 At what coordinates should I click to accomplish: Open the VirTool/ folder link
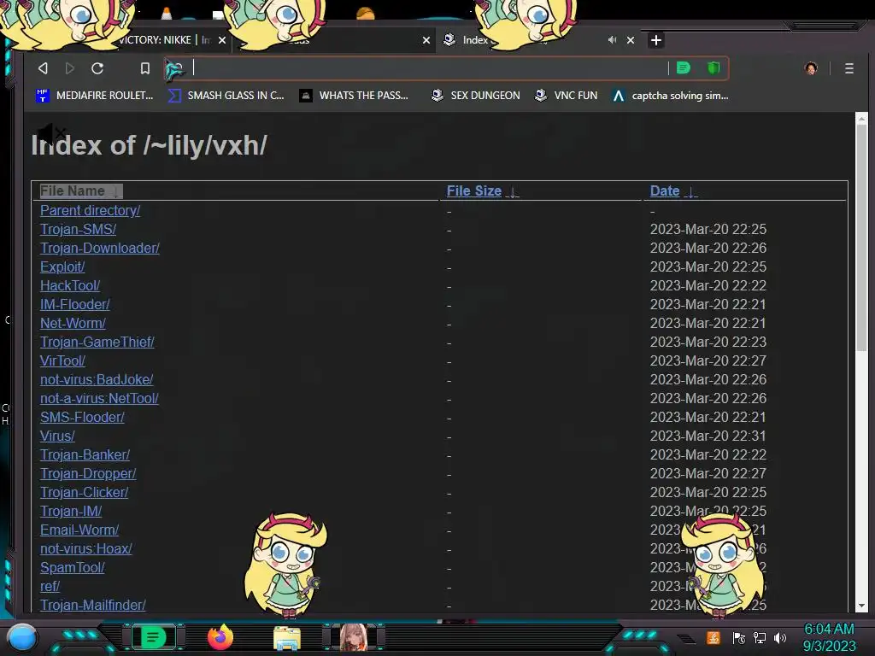click(x=62, y=361)
